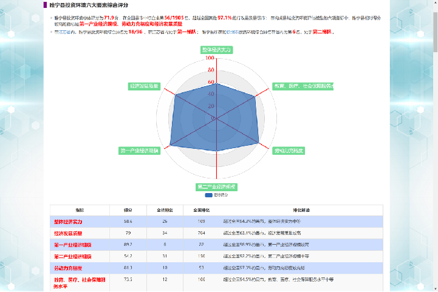Click the red 18/96 provincial ranking text
This screenshot has width=438, height=292.
click(135, 32)
